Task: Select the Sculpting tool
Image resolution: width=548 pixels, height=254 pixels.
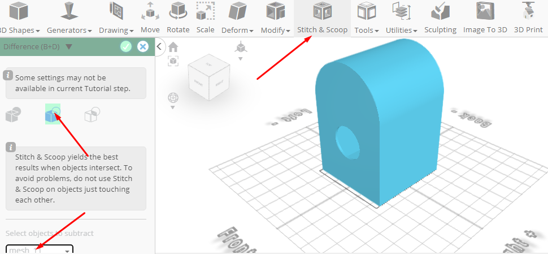Action: coord(440,18)
